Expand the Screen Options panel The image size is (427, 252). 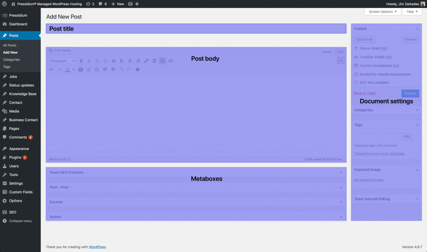point(383,12)
